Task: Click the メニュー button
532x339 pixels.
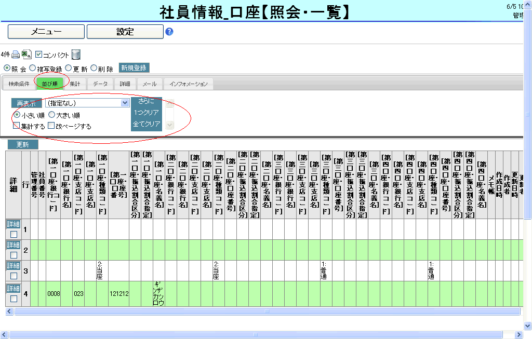Action: pyautogui.click(x=46, y=32)
